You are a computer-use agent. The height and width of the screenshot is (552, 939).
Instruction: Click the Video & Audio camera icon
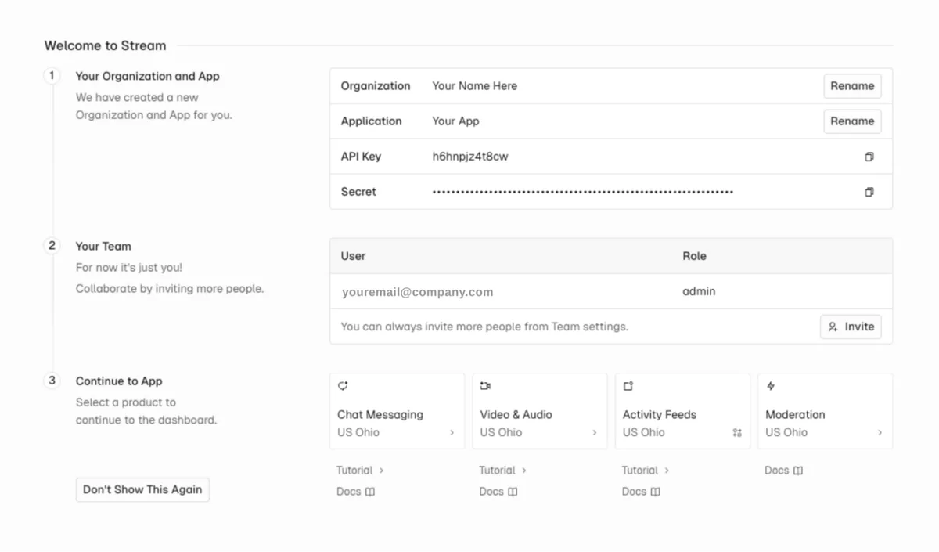pyautogui.click(x=485, y=386)
